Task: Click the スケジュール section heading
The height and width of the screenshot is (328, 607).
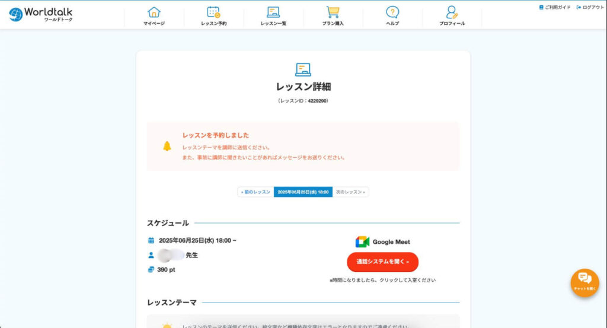Action: click(168, 223)
